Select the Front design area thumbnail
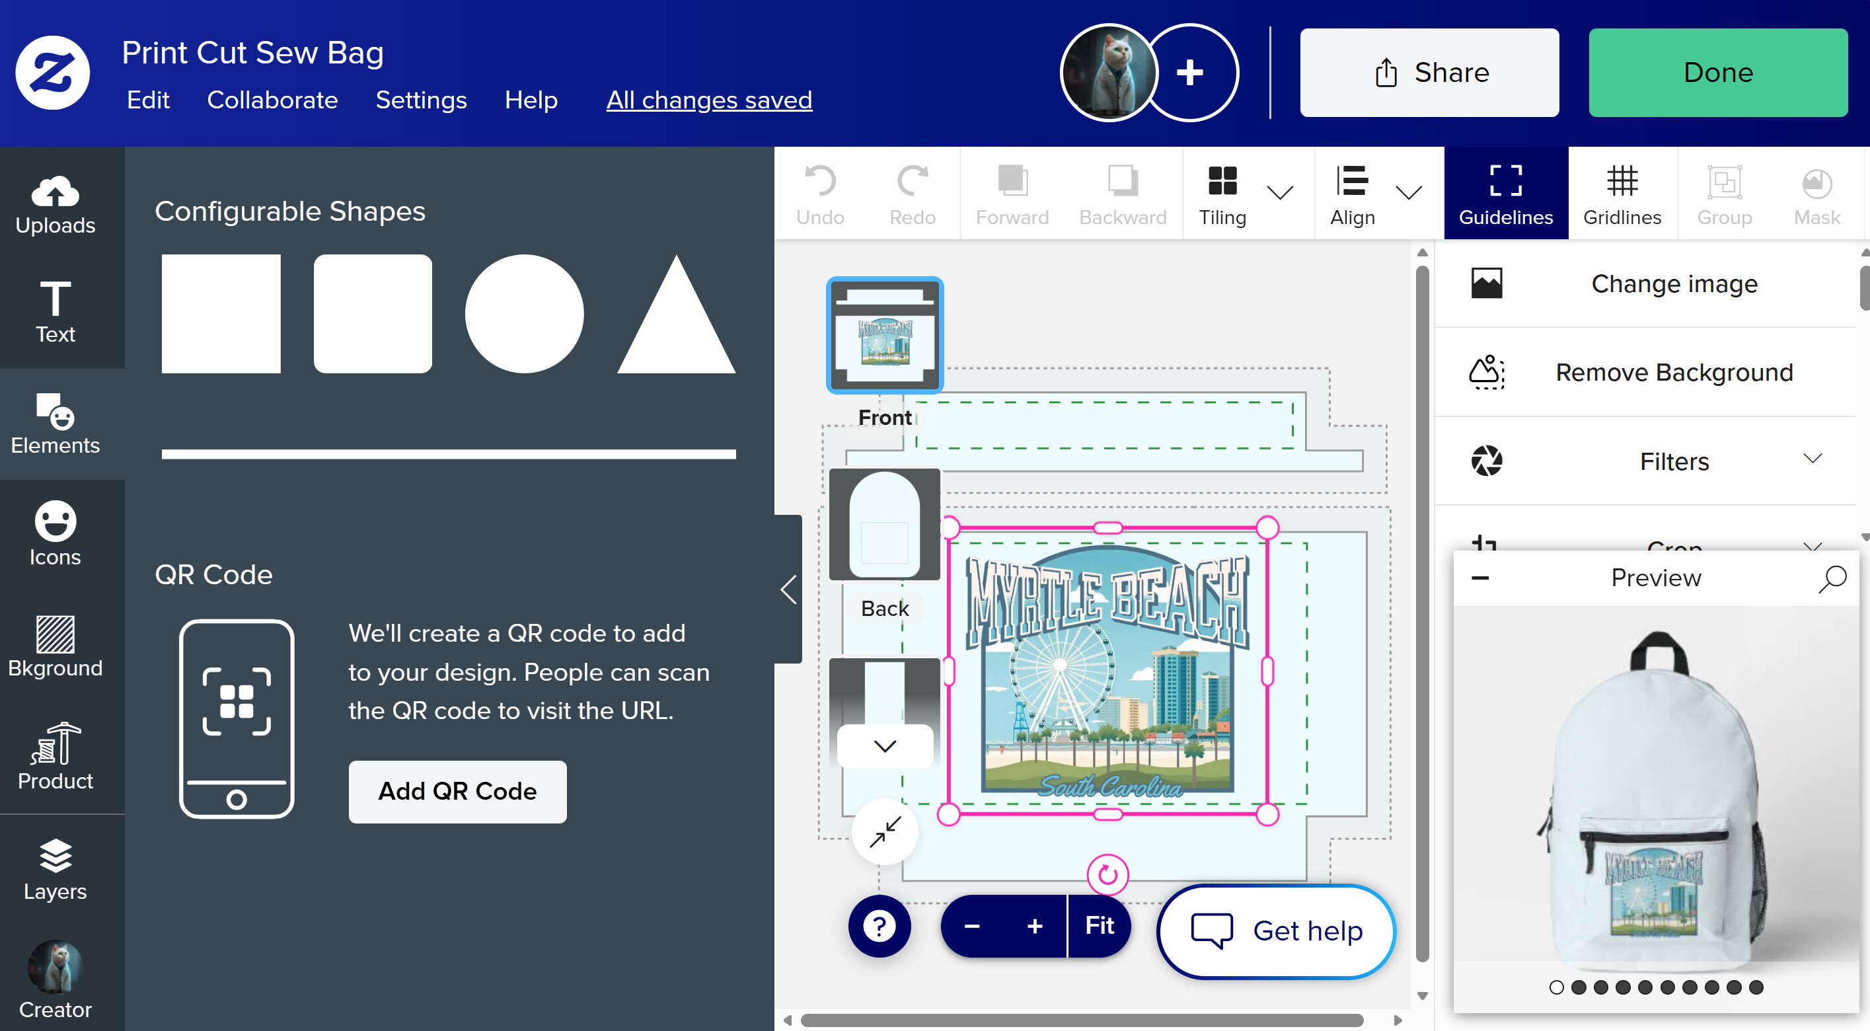This screenshot has width=1870, height=1031. coord(884,334)
